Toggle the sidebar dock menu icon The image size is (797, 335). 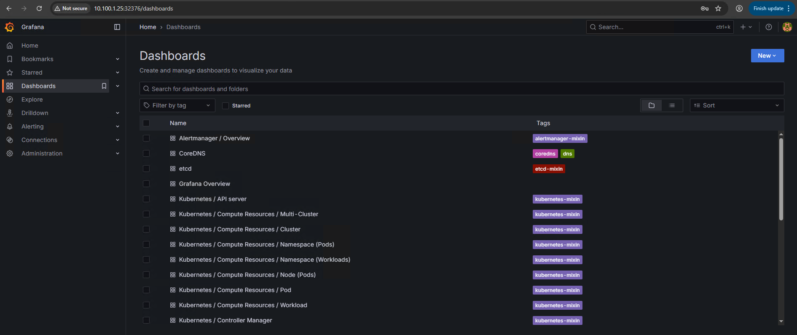tap(117, 27)
